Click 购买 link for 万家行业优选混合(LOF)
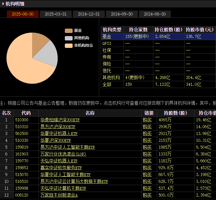The height and width of the screenshot is (200, 216). coord(147,154)
